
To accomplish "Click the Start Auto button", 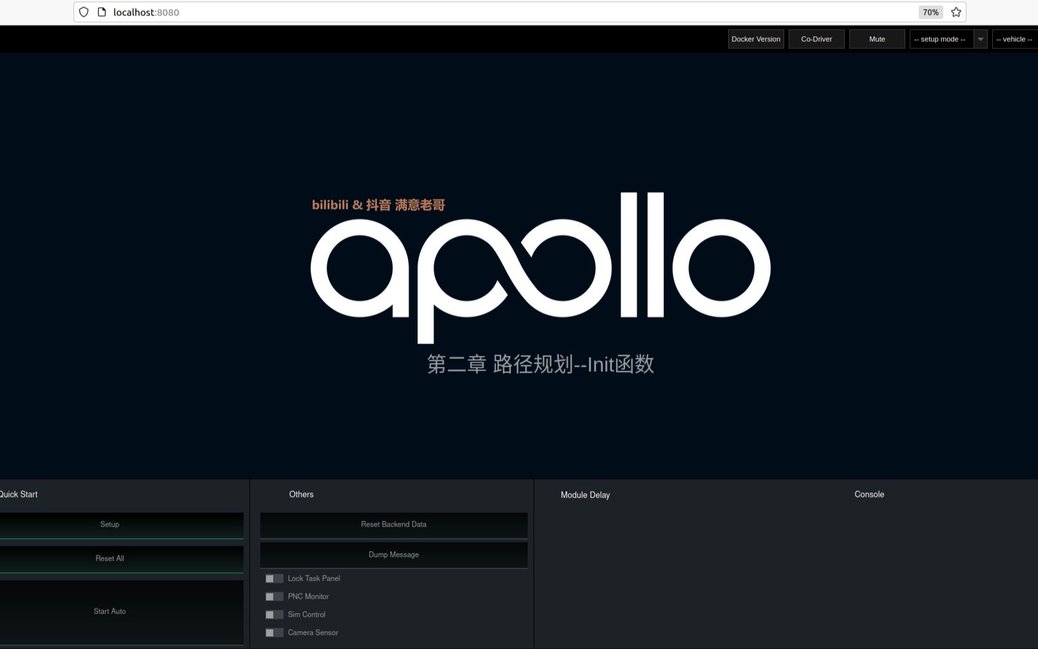I will [122, 612].
